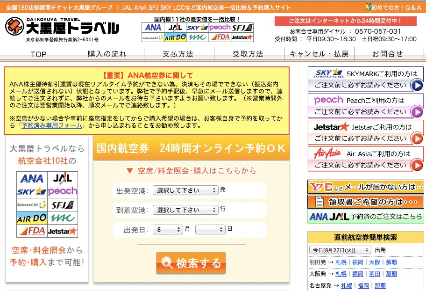Click the SKY logo in the header airline grid
The width and height of the screenshot is (426, 291).
tap(198, 28)
